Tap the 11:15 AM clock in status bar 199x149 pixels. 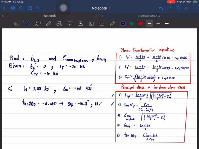pyautogui.click(x=6, y=2)
